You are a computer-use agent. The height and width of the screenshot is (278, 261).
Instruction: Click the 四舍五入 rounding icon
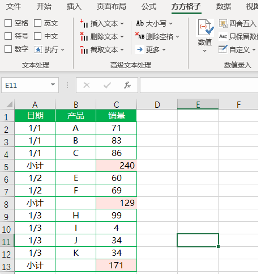[x=223, y=23]
